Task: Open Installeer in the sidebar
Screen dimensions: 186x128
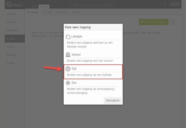Action: pos(15,31)
